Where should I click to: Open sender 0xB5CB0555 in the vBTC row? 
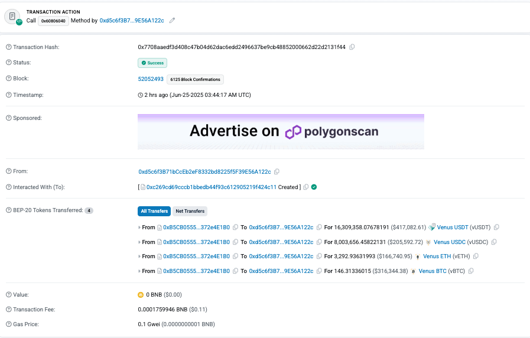(196, 271)
